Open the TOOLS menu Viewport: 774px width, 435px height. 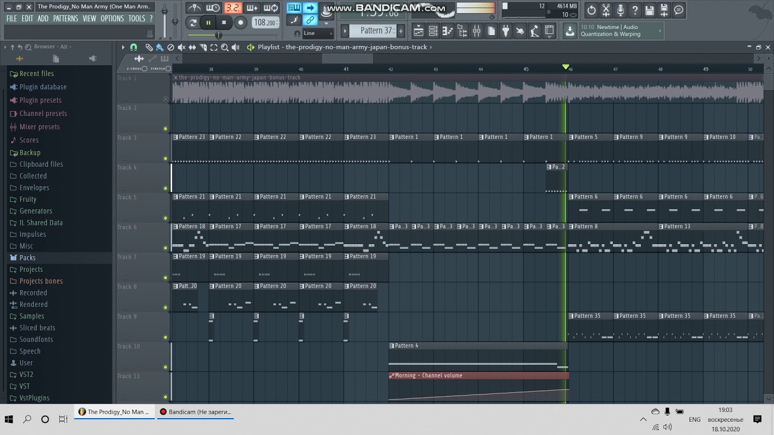pyautogui.click(x=137, y=19)
